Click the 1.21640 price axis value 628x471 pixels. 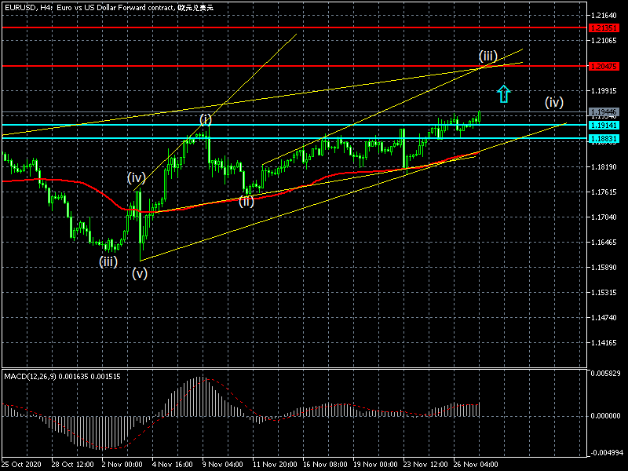(604, 16)
